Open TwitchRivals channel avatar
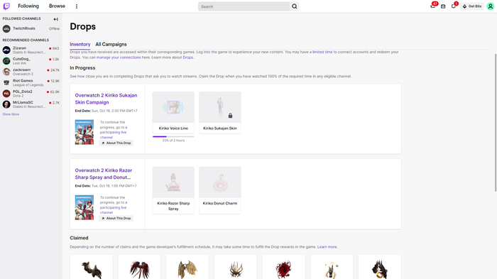 coord(6,29)
